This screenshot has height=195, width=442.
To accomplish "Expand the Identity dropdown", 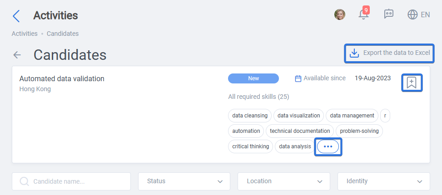I will (x=384, y=181).
